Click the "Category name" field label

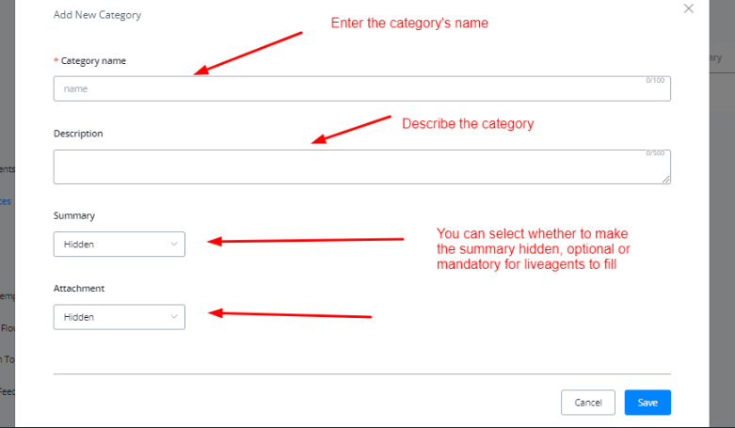pos(92,61)
